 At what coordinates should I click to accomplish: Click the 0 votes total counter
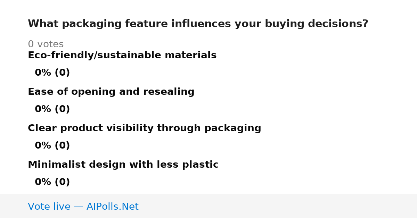(46, 44)
